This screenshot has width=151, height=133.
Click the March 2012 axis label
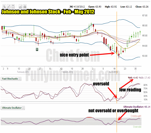coord(68,72)
